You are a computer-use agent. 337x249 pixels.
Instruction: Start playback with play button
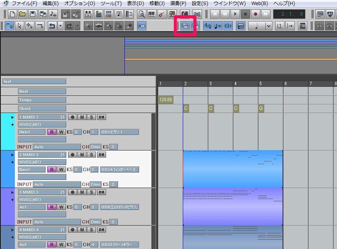tap(235, 14)
